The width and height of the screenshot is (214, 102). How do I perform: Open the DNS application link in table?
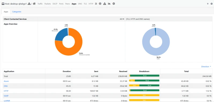pyautogui.click(x=5, y=86)
